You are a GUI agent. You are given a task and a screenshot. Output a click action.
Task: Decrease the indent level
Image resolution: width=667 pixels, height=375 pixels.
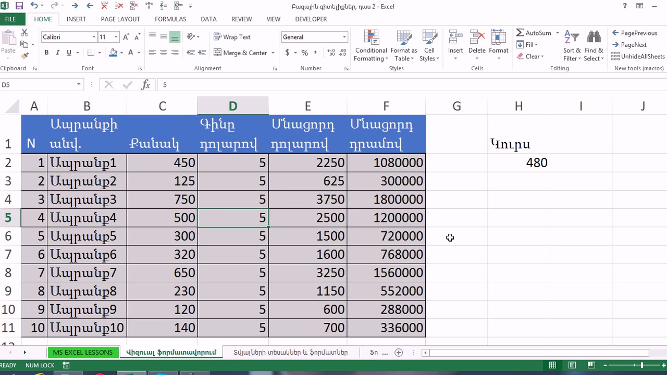tap(191, 53)
